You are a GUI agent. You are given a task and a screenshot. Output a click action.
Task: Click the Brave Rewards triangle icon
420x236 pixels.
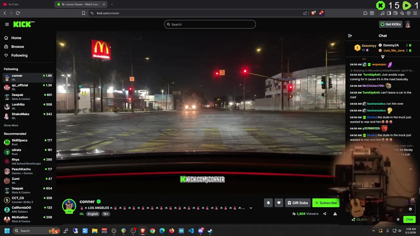[x=321, y=13]
